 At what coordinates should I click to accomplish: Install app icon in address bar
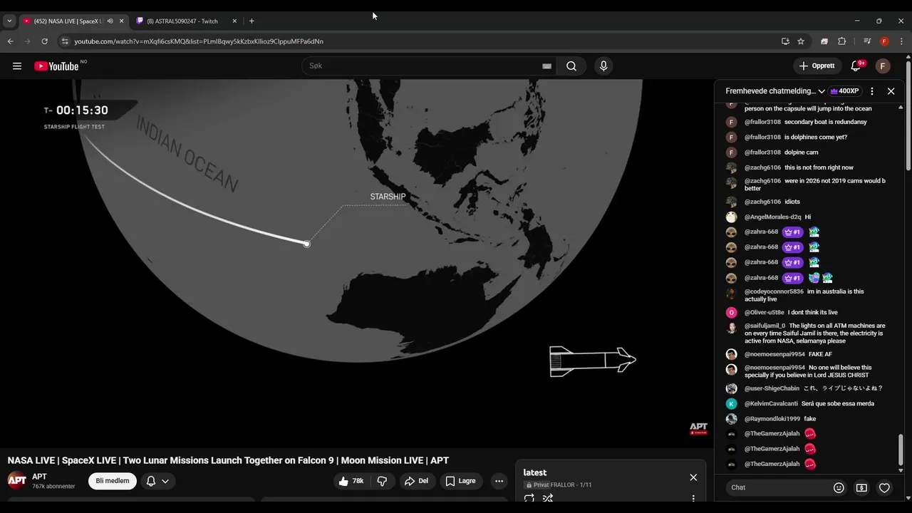coord(785,41)
